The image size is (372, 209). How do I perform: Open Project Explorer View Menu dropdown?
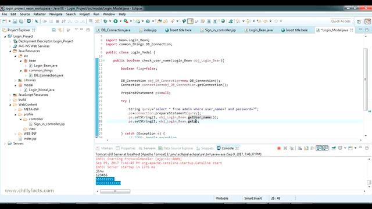click(76, 30)
